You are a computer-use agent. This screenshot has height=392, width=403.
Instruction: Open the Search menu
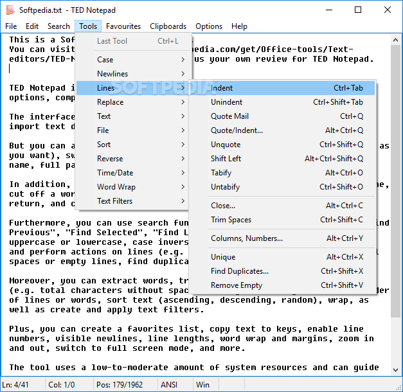click(x=58, y=26)
